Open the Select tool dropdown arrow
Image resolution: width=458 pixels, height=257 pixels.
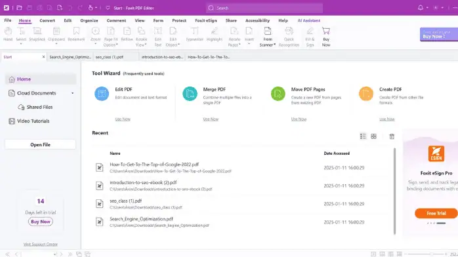point(21,44)
